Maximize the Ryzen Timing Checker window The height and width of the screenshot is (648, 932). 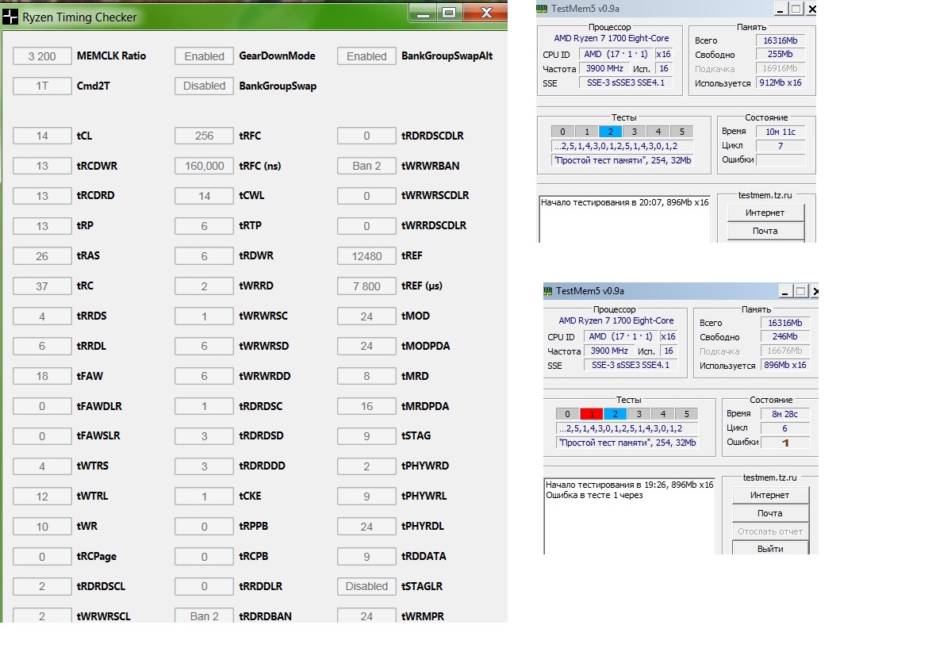449,13
